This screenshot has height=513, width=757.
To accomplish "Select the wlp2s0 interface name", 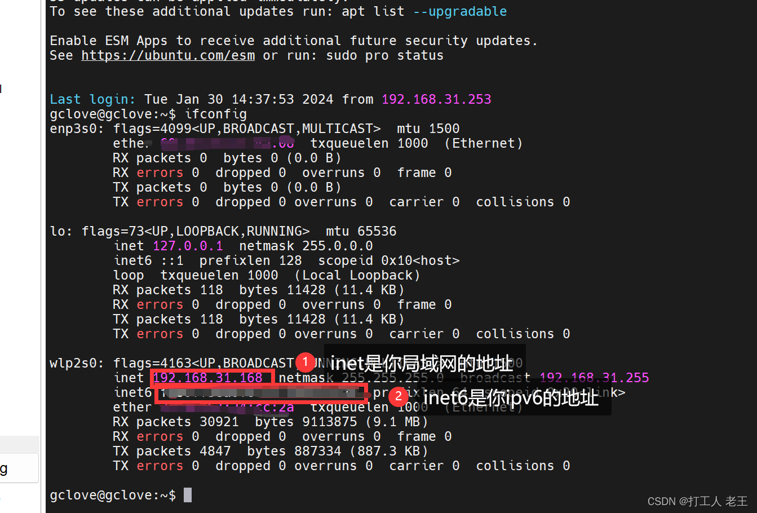I will [x=73, y=363].
